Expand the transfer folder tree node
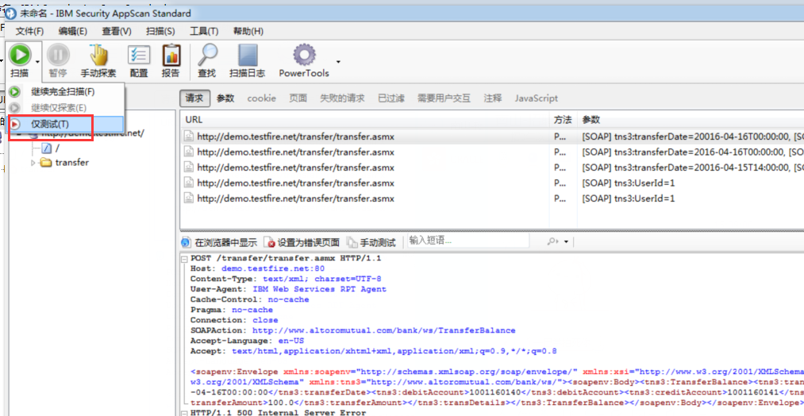 coord(34,163)
